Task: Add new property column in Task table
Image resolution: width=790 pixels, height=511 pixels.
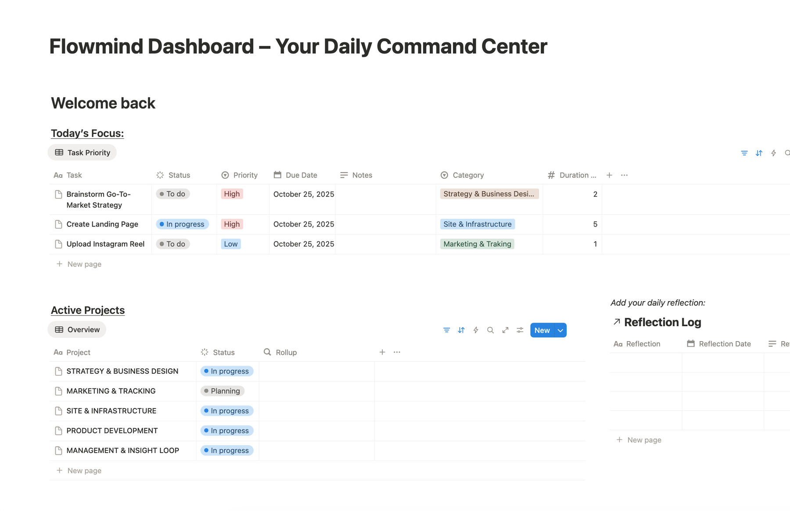Action: (x=609, y=175)
